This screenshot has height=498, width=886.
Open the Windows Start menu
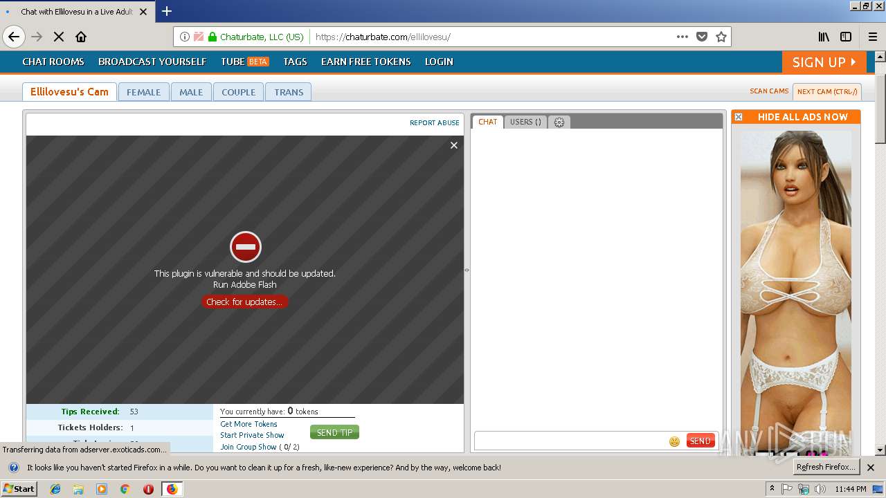click(x=19, y=489)
